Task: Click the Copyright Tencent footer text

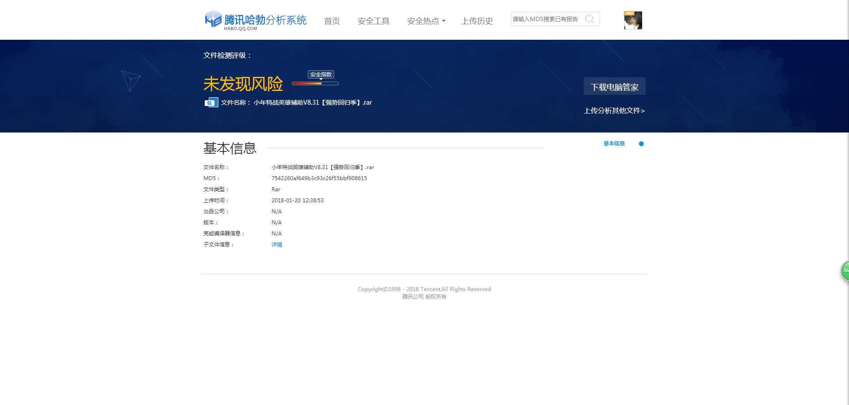Action: [x=424, y=289]
